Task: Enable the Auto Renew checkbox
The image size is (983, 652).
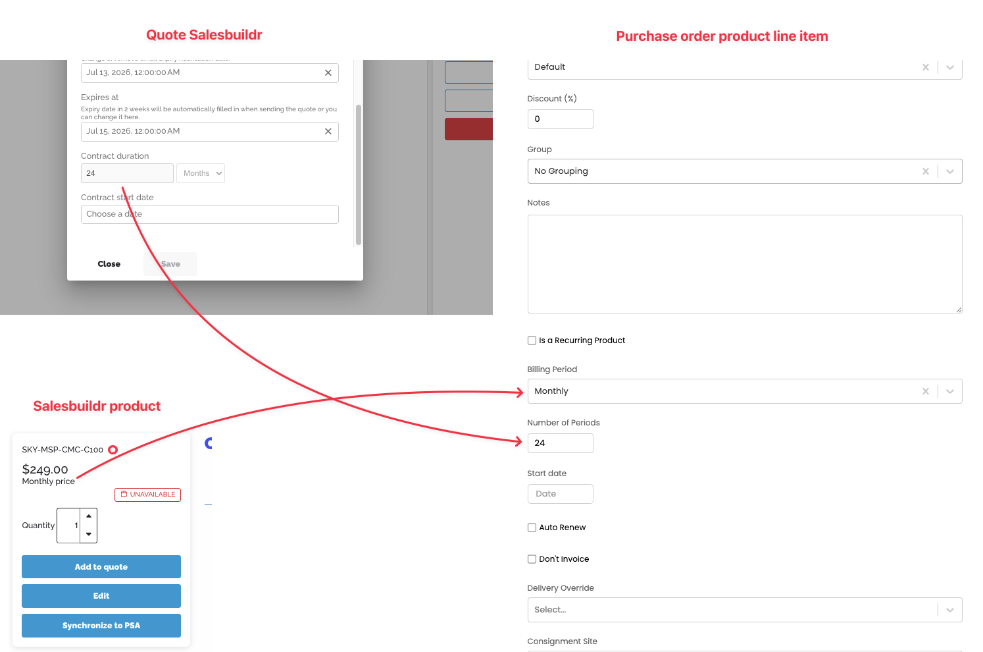Action: 532,528
